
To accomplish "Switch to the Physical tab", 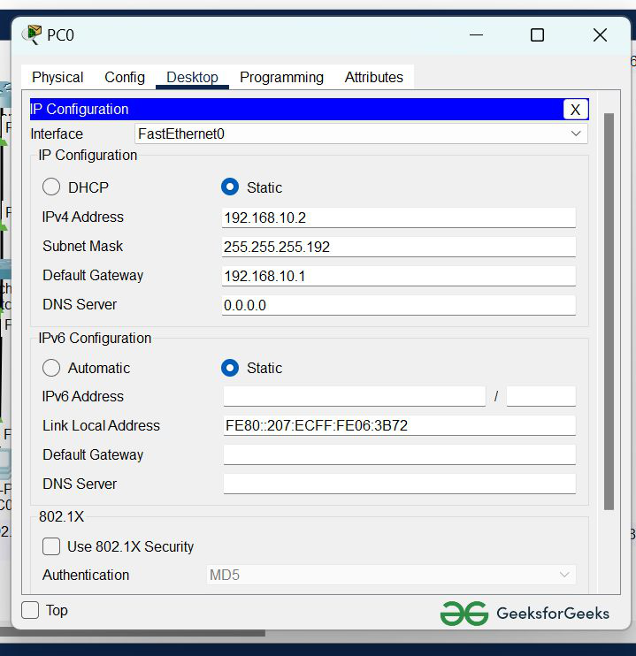I will coord(57,78).
